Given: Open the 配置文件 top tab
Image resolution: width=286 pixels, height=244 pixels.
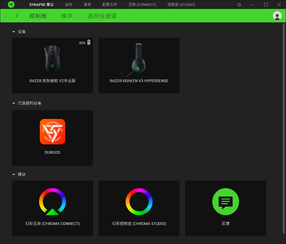Looking at the screenshot, I should (x=109, y=4).
